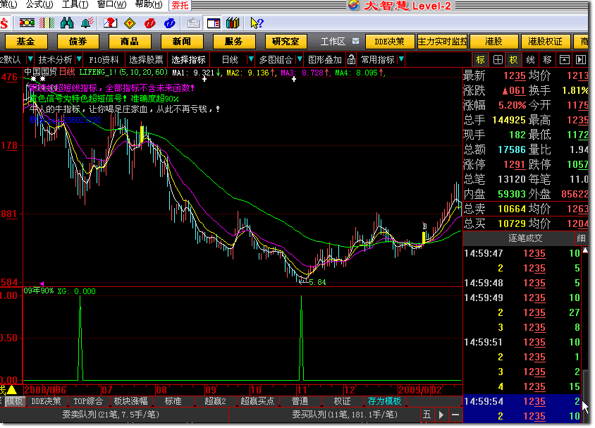Click the context help arrow-question icon

[x=257, y=23]
